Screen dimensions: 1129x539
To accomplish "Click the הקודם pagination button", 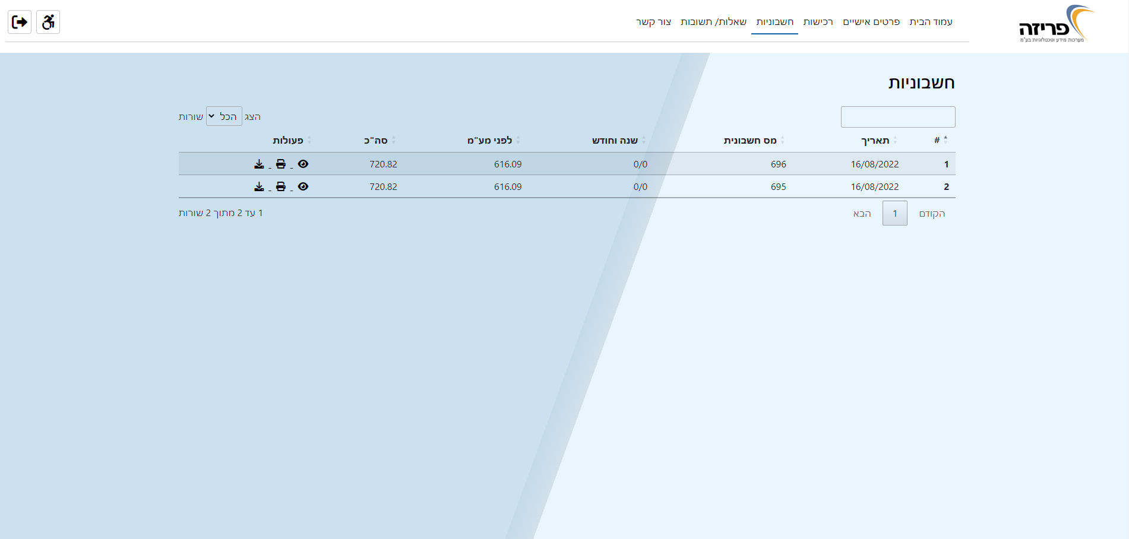I will tap(932, 214).
